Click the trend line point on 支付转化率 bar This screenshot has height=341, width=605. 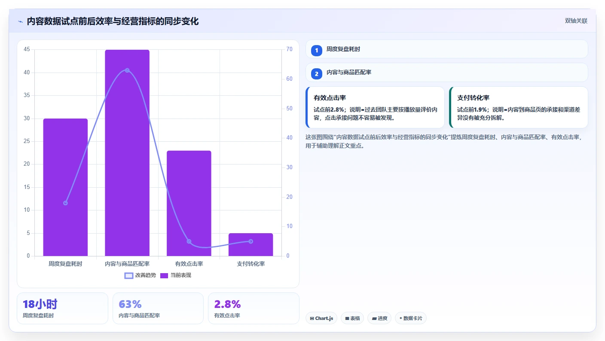251,241
